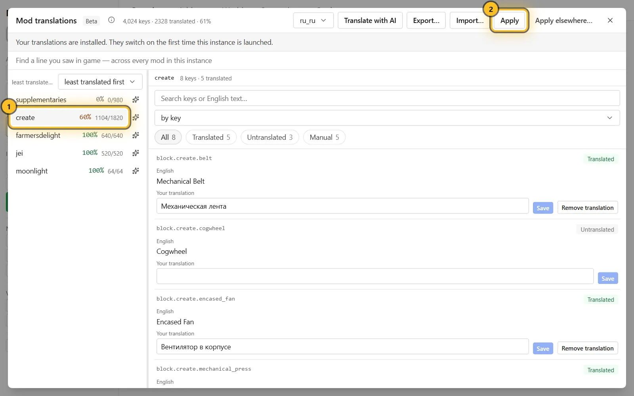Click Apply elsewhere... button
This screenshot has height=396, width=634.
[x=563, y=21]
